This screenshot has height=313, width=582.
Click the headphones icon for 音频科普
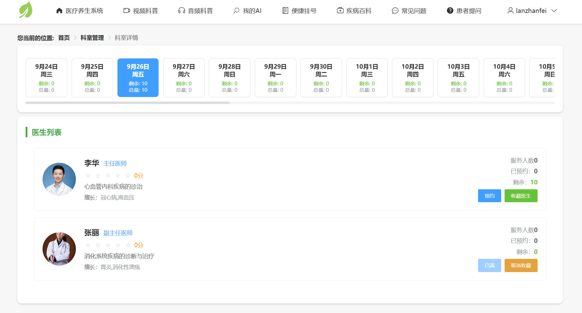(x=182, y=11)
